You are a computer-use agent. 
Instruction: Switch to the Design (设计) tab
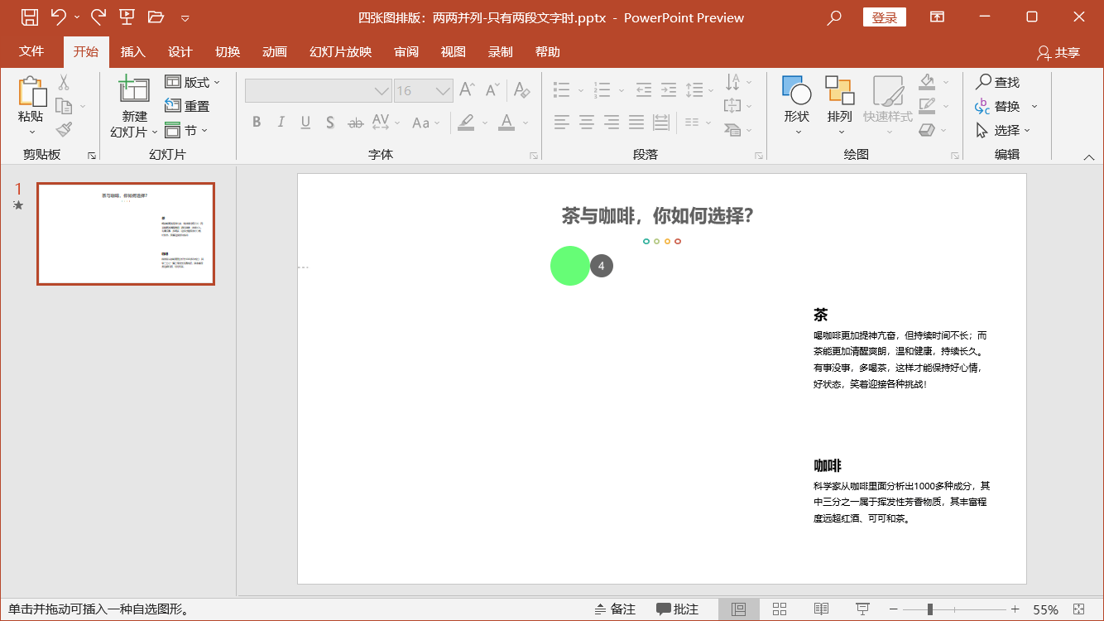click(x=180, y=51)
